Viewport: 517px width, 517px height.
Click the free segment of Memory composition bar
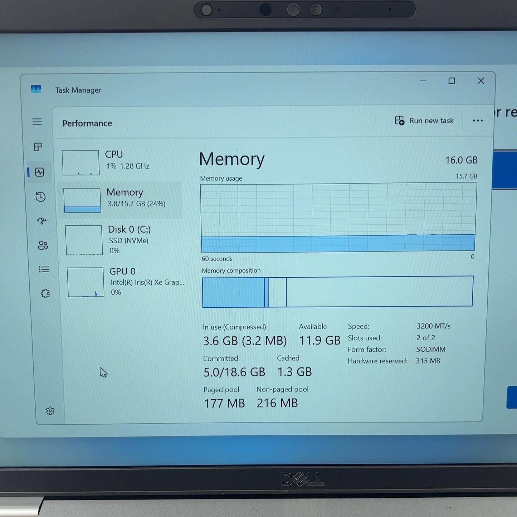click(x=379, y=291)
